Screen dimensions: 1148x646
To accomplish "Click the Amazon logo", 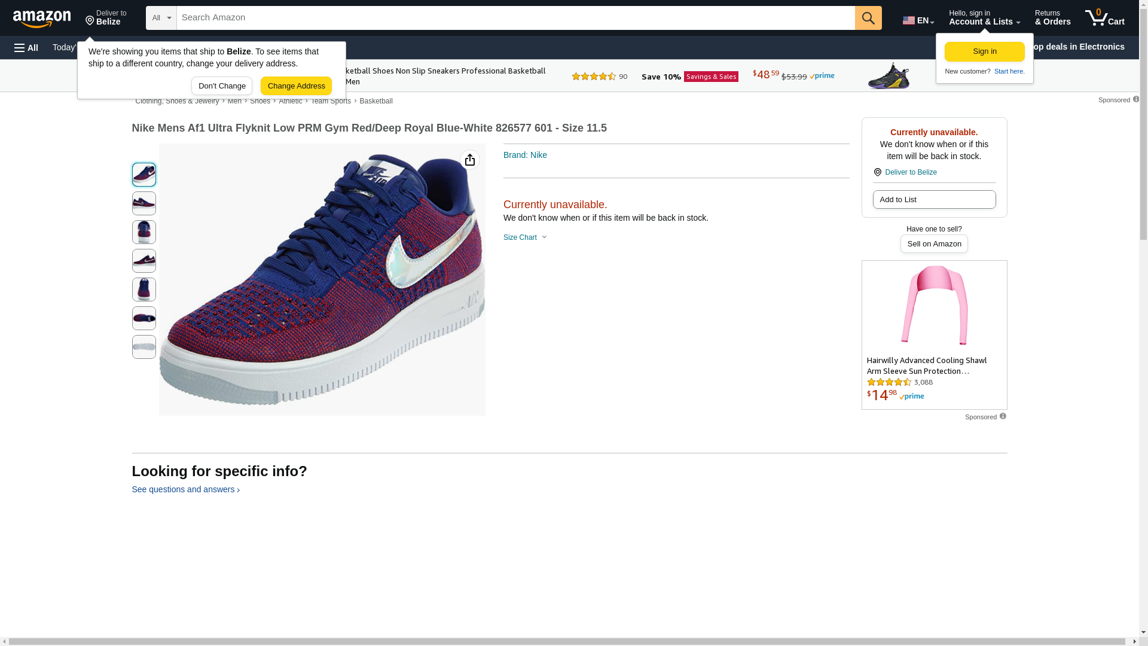I will pos(42,19).
